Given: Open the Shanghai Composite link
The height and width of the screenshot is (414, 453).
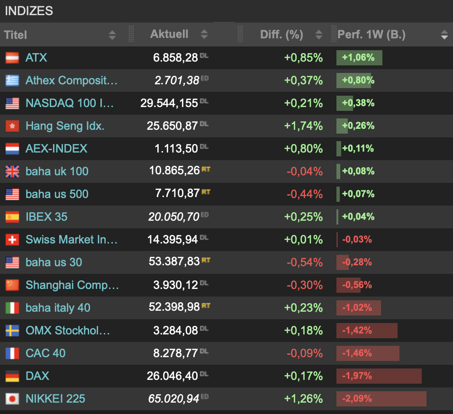Looking at the screenshot, I should pos(72,285).
